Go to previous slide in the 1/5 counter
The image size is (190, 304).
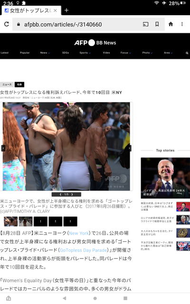(x=60, y=194)
